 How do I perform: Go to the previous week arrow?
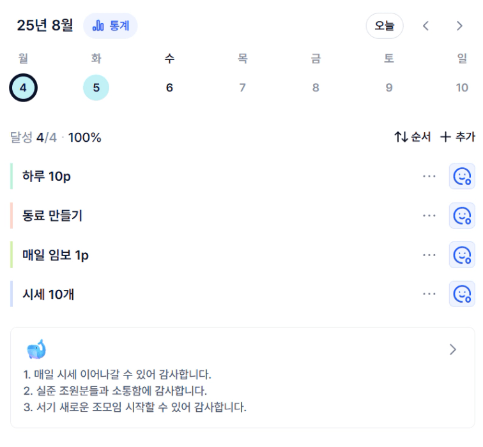point(425,26)
